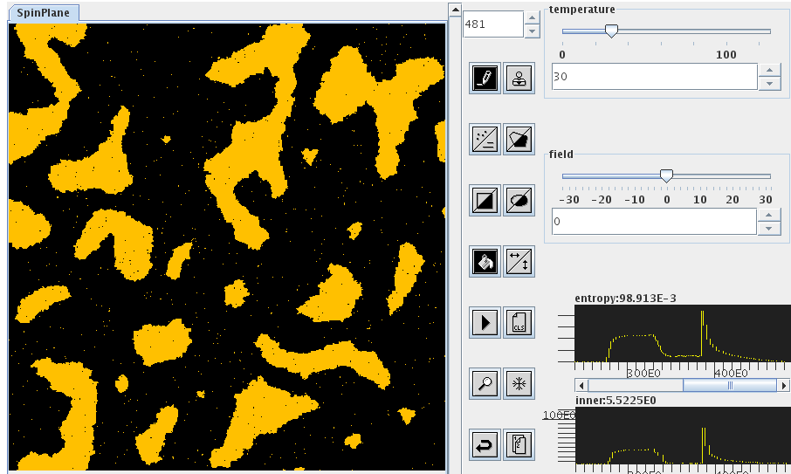Increase the temperature value with up arrow
This screenshot has height=474, width=791.
768,71
